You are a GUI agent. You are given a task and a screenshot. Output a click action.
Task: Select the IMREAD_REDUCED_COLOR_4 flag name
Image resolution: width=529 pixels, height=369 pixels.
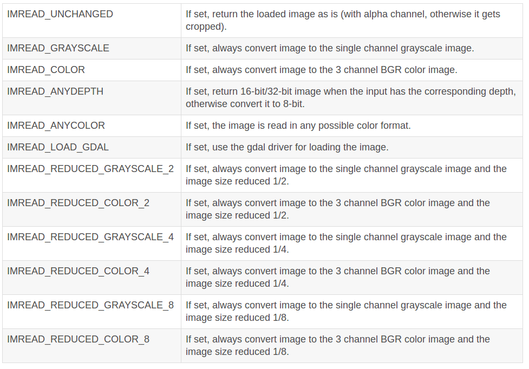[x=79, y=271]
